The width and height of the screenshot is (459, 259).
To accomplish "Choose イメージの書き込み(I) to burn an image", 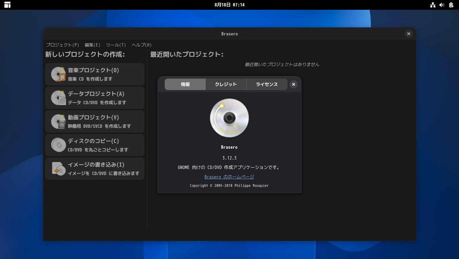I will coord(95,169).
